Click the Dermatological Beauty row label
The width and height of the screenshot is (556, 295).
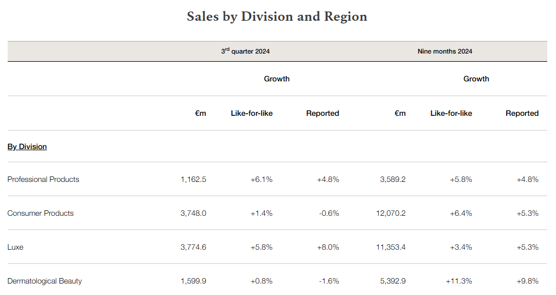click(x=44, y=281)
